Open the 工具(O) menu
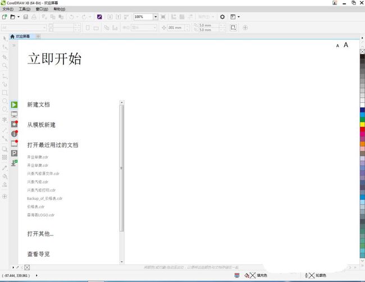The width and height of the screenshot is (365, 282). pyautogui.click(x=25, y=9)
